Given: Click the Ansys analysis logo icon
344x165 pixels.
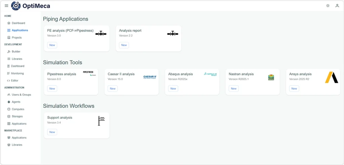Looking at the screenshot, I should click(331, 77).
